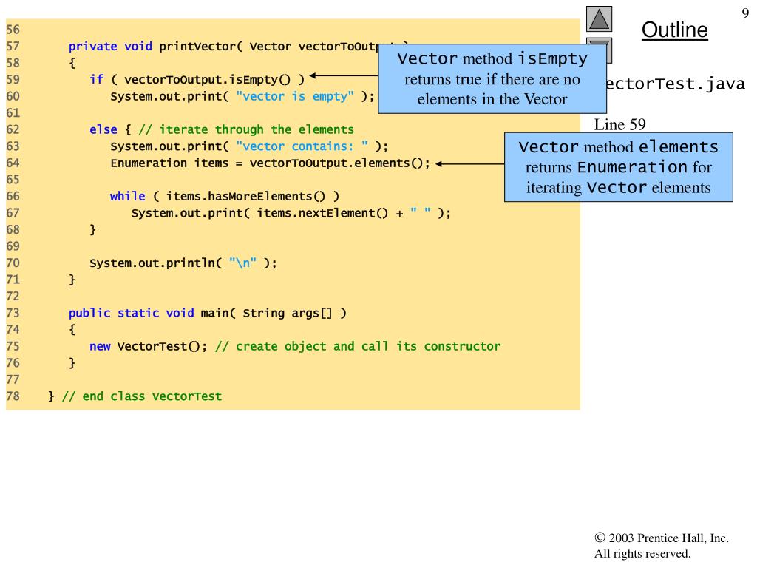This screenshot has height=568, width=757.
Task: Click line number 78
Action: [x=13, y=396]
